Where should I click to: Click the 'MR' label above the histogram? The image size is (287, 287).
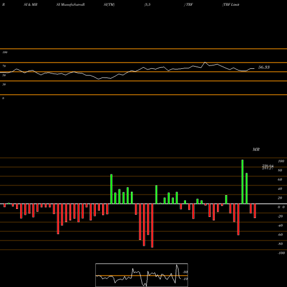(x=256, y=149)
